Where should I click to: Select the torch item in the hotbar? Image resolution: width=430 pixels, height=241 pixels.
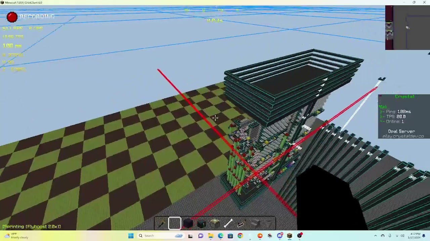click(161, 224)
